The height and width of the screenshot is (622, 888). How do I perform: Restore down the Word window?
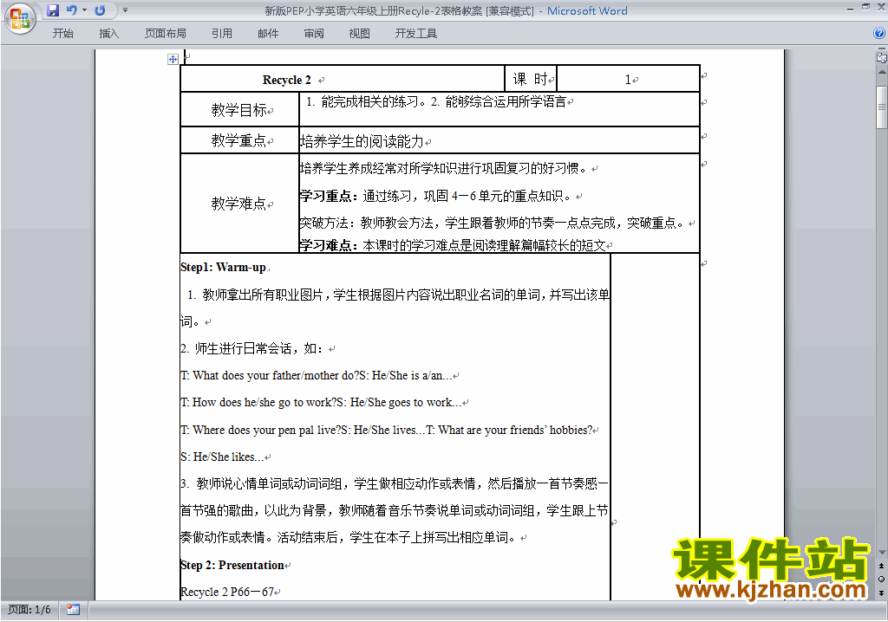coord(865,8)
